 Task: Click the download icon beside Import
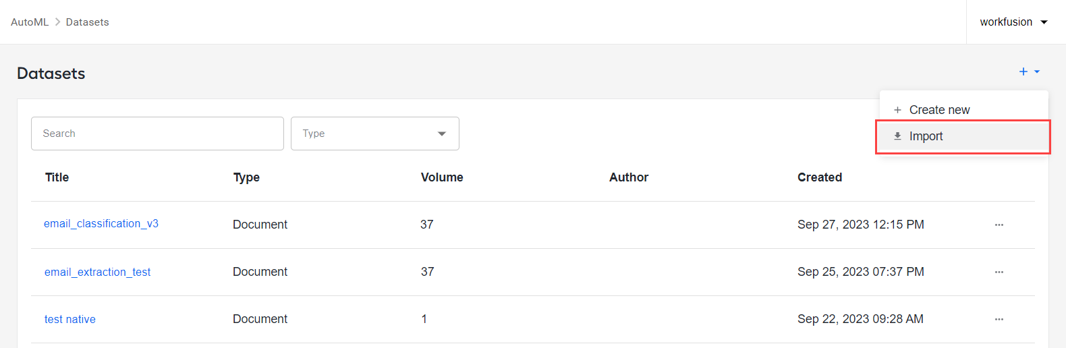[x=897, y=136]
